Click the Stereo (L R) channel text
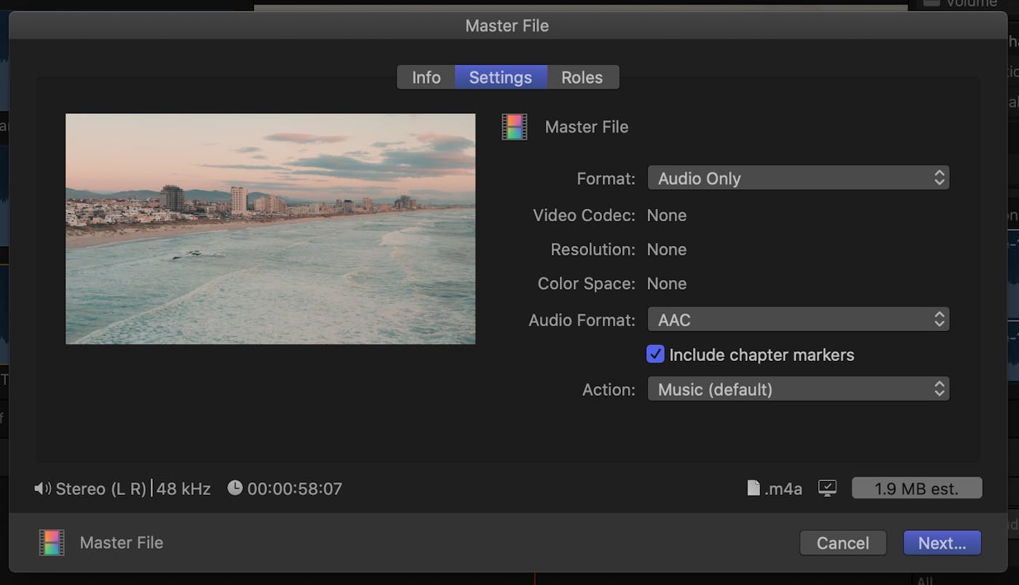 click(101, 489)
